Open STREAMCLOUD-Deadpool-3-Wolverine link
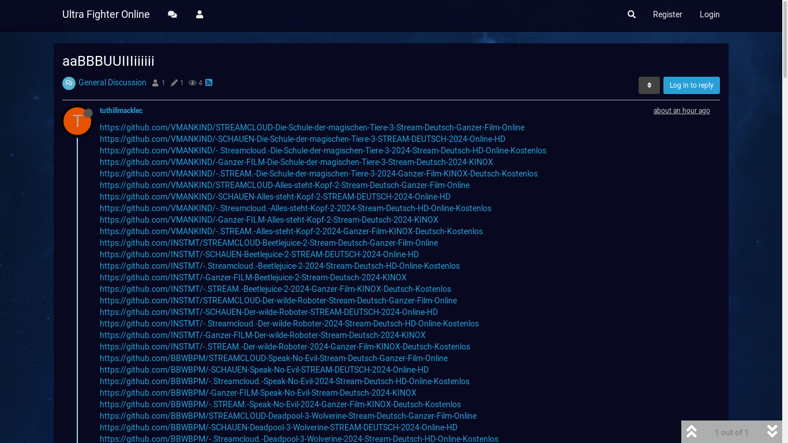The height and width of the screenshot is (443, 788). tap(288, 416)
